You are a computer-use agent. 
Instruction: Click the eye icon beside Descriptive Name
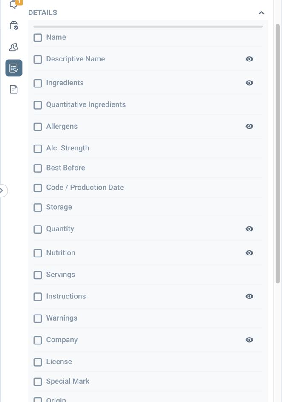click(x=250, y=59)
